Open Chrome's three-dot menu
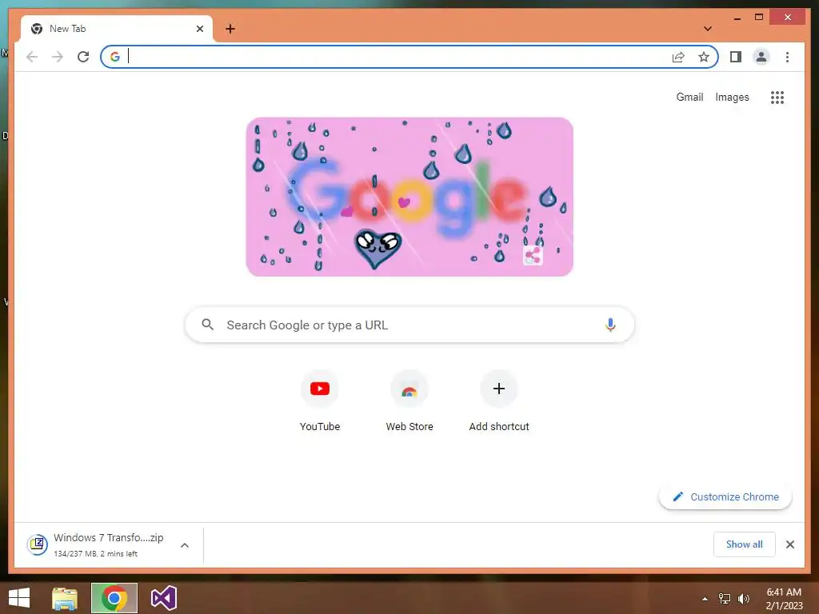819x614 pixels. (x=787, y=57)
